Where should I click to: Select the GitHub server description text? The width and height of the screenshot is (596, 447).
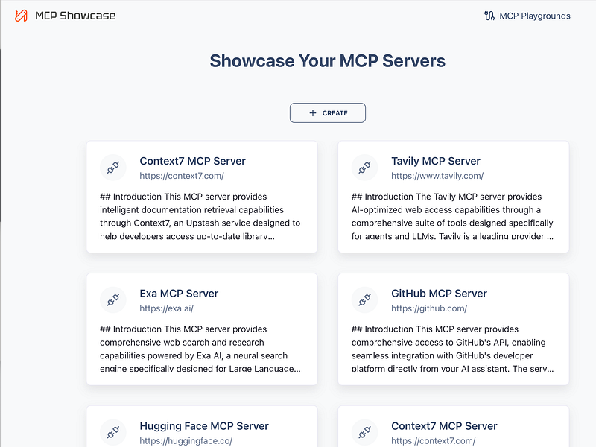452,349
